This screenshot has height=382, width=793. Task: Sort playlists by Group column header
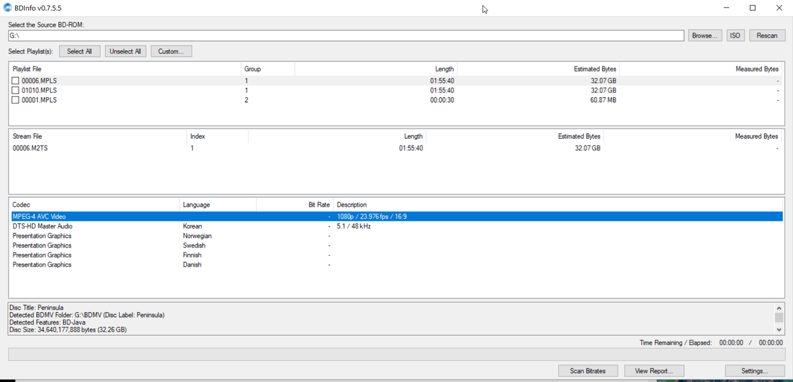(268, 69)
